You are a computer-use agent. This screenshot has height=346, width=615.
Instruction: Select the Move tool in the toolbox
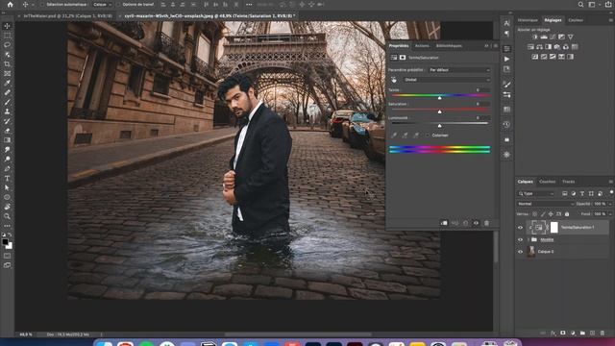coord(7,26)
